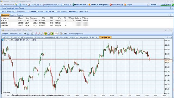This screenshot has width=174, height=98.
Task: Switch to the Сделки tab
Action: [x=13, y=15]
